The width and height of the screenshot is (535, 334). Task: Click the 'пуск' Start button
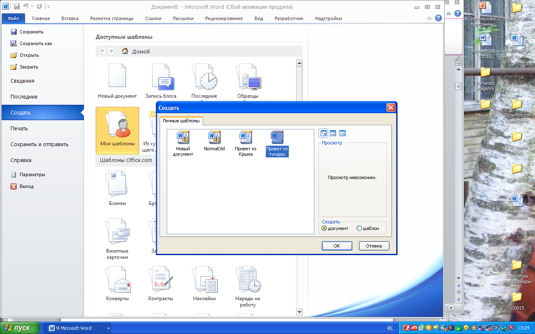[x=20, y=328]
